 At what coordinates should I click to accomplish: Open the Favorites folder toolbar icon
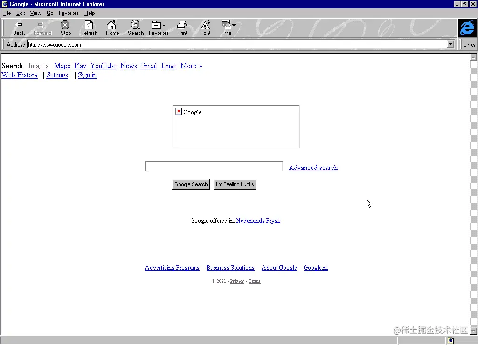point(156,25)
